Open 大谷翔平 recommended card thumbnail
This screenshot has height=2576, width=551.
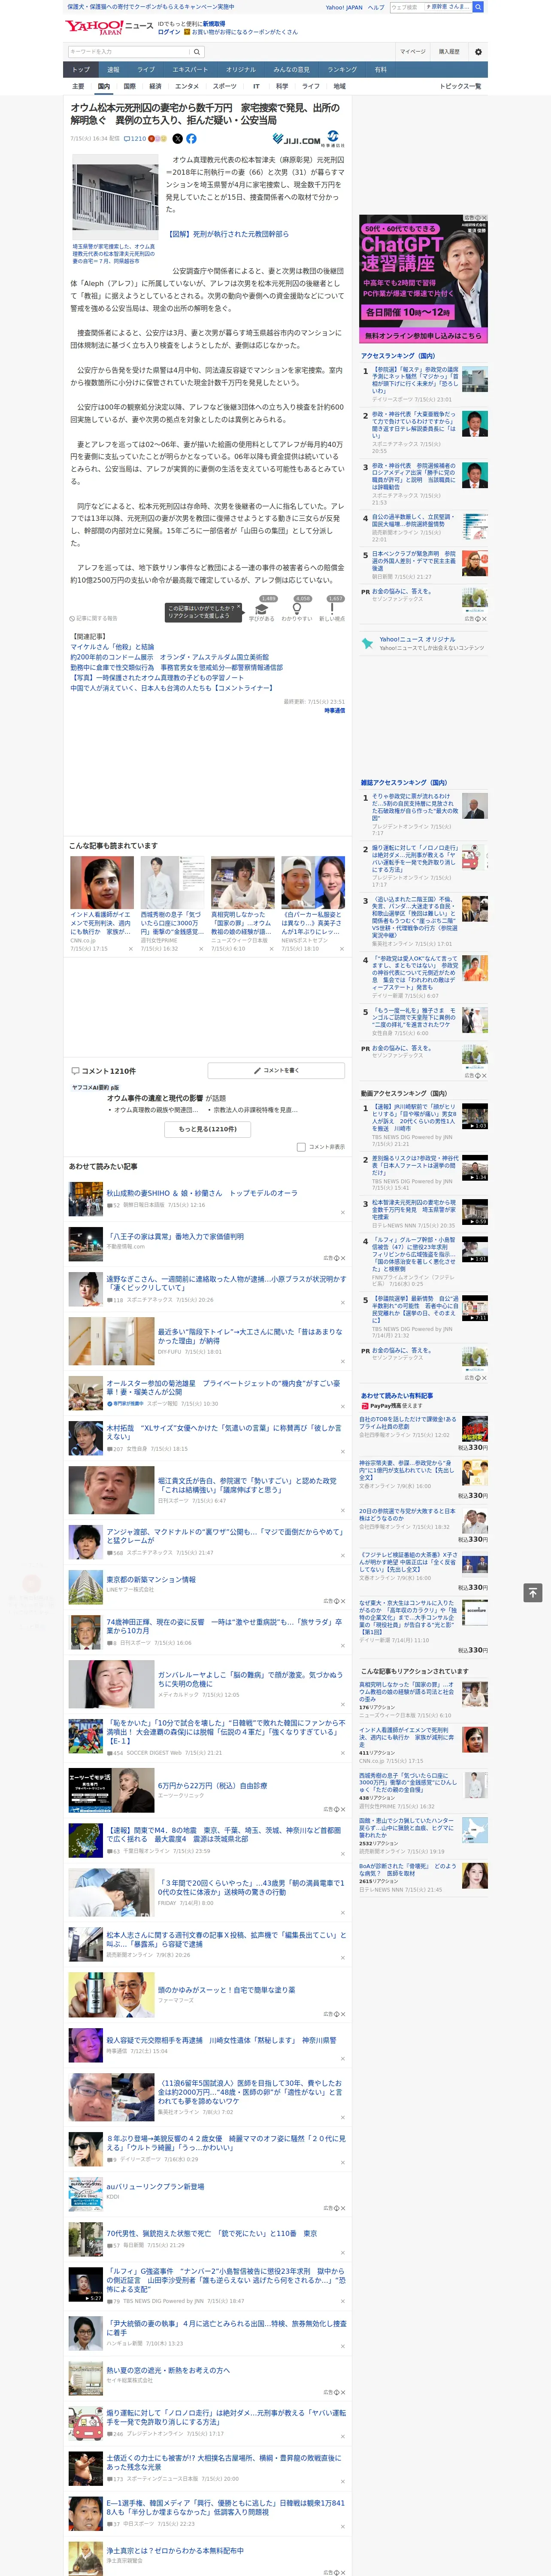point(313,882)
